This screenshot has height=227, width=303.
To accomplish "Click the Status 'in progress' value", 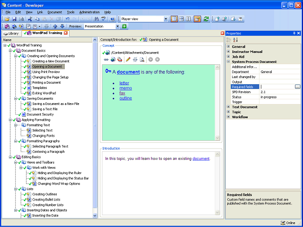I will 280,97.
